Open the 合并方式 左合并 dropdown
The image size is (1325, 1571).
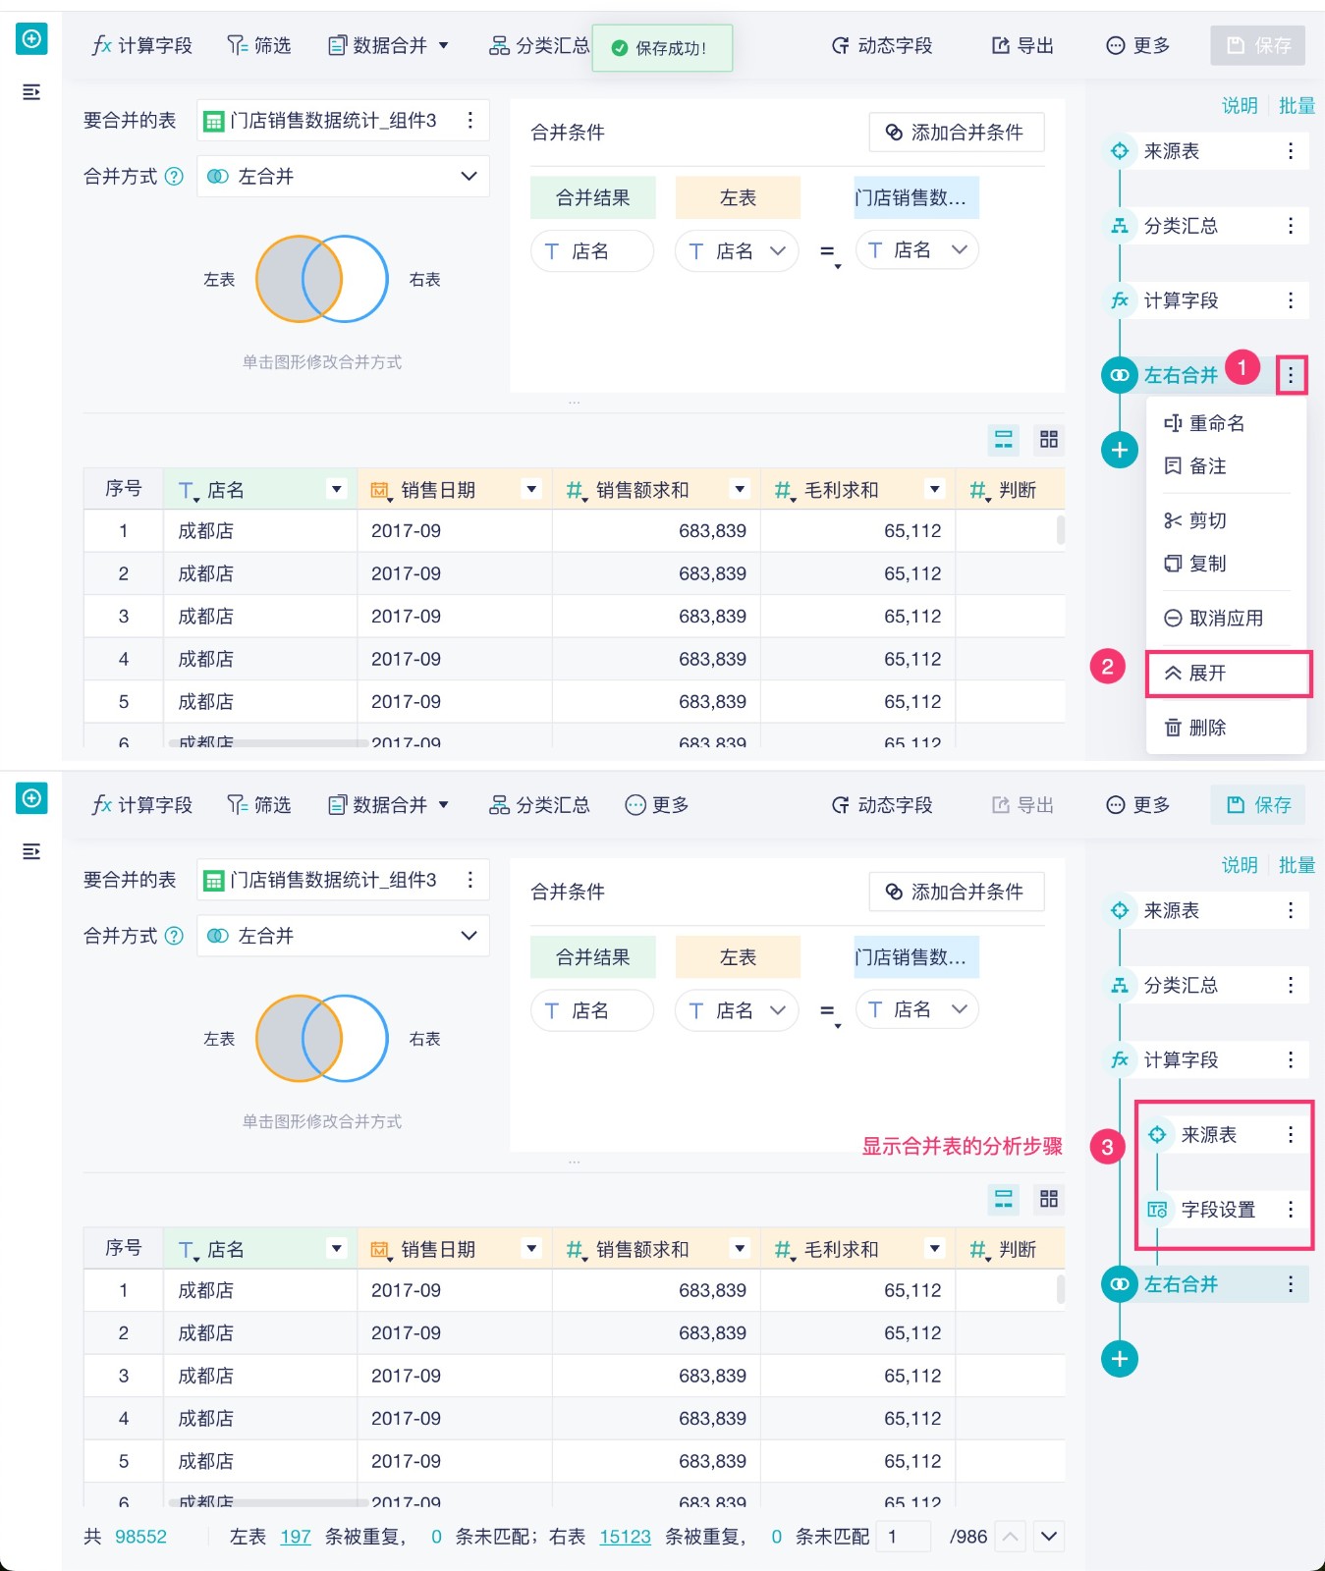click(343, 177)
